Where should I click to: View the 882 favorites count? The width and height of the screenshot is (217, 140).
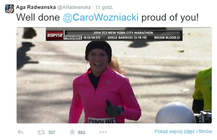coord(82,133)
